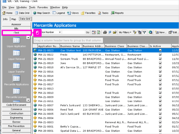179x134 pixels.
Task: Click the open folder icon in grid toolbar
Action: (x=115, y=32)
